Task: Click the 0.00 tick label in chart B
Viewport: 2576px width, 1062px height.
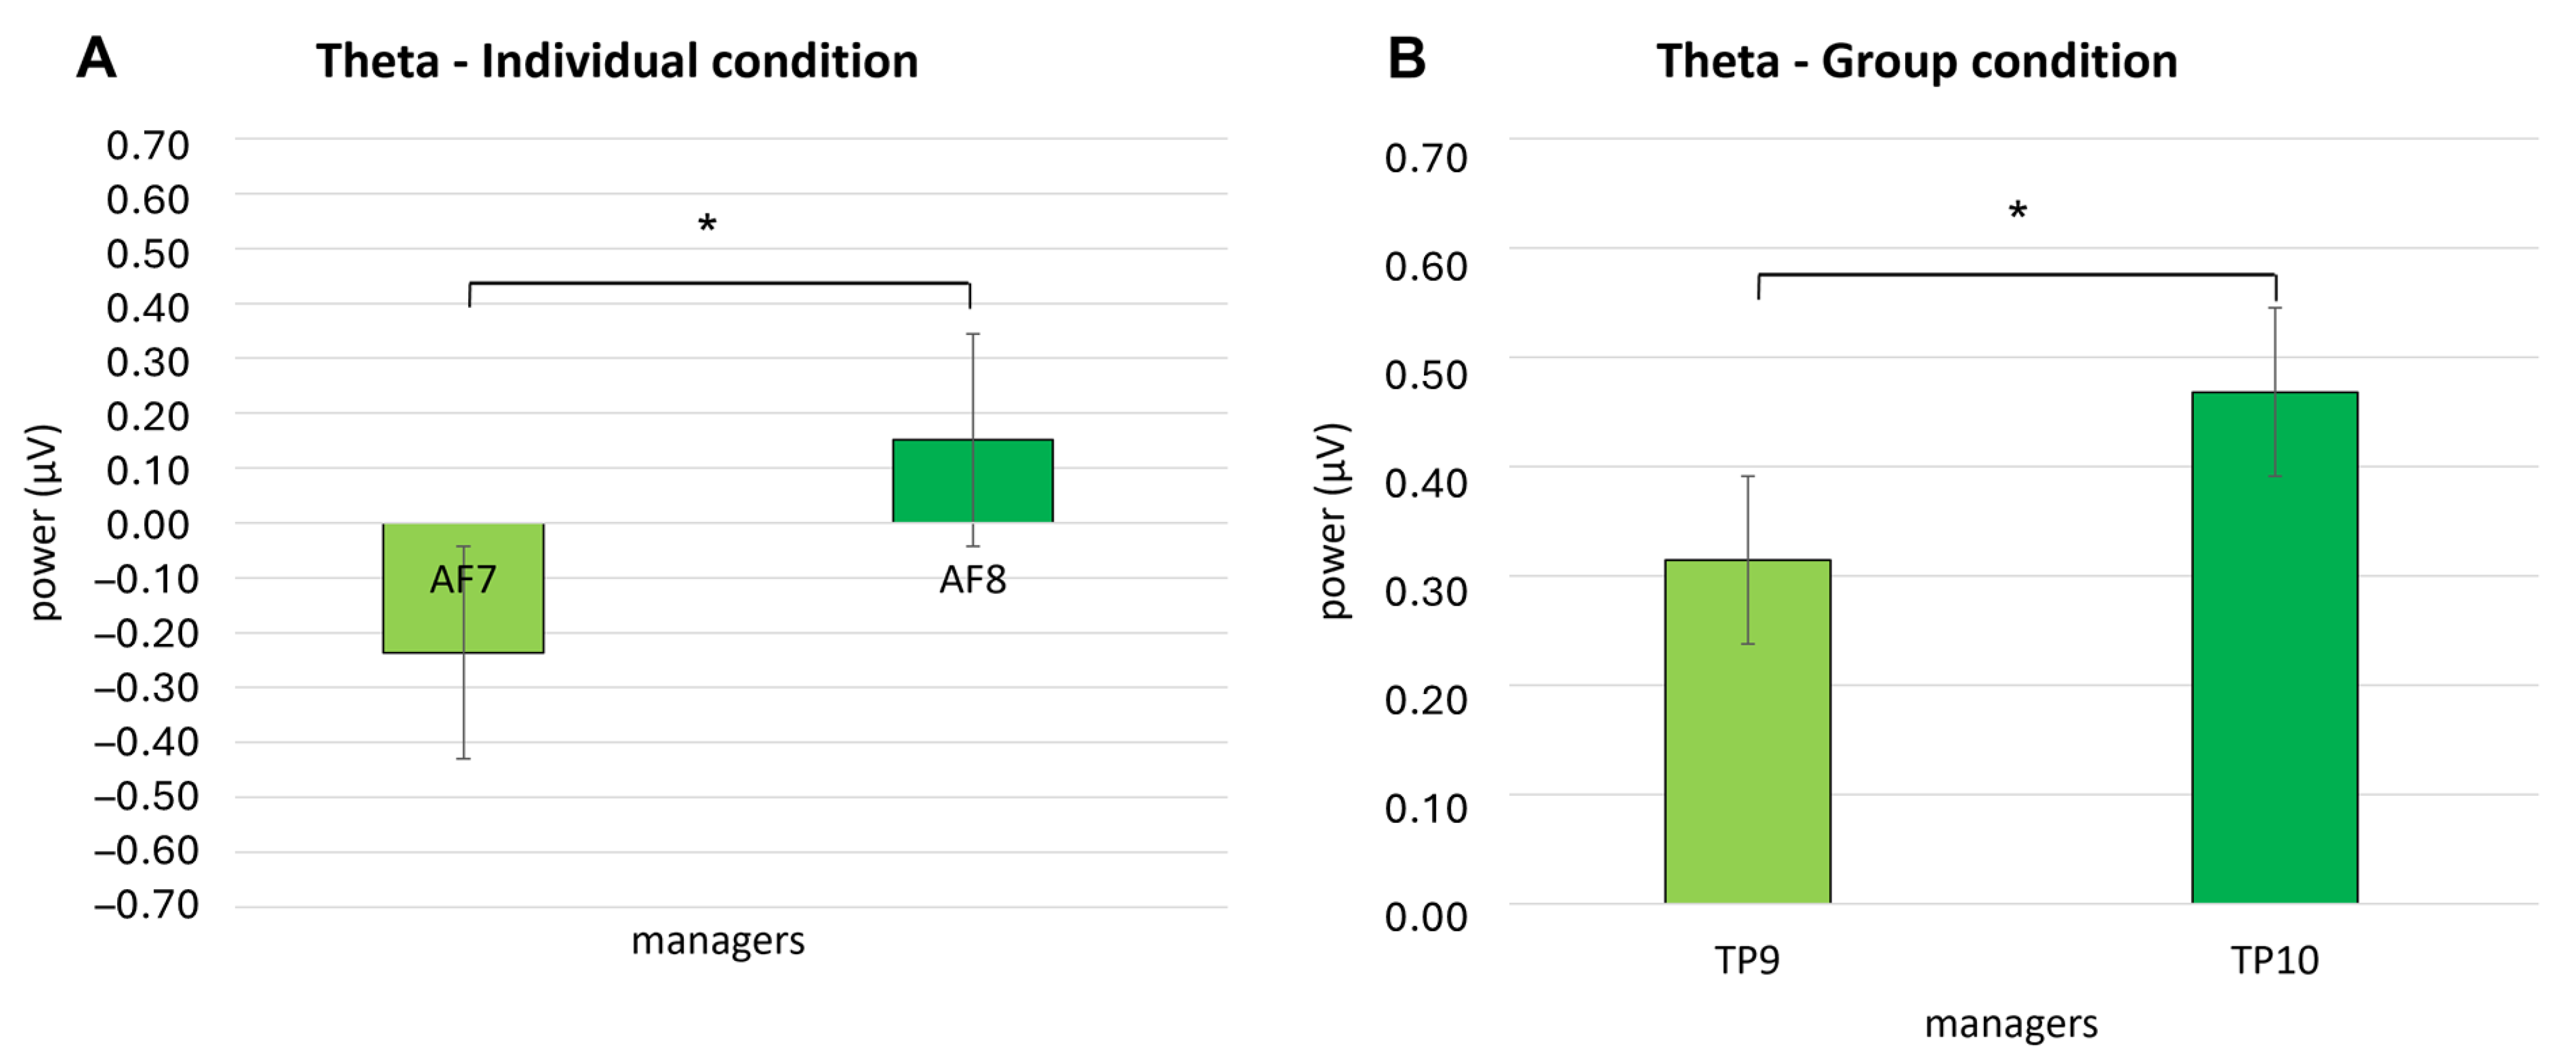Action: coord(1426,916)
